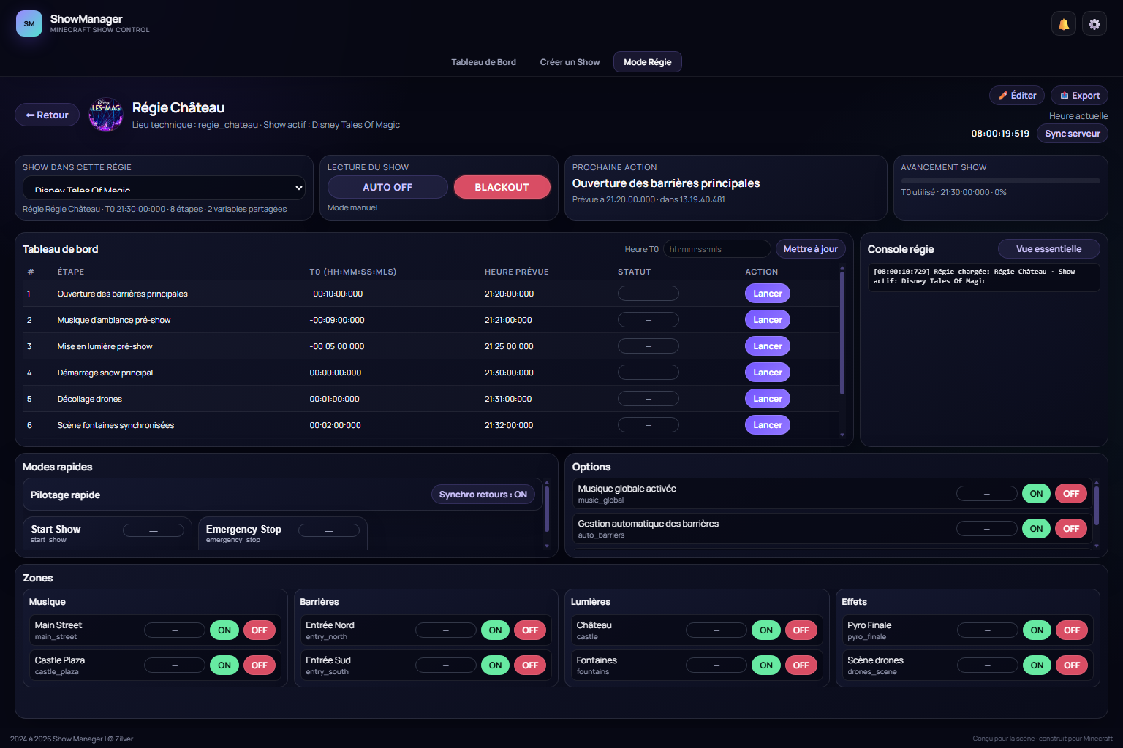Viewport: 1123px width, 748px height.
Task: Click the Options panel scrollbar
Action: click(x=1096, y=506)
